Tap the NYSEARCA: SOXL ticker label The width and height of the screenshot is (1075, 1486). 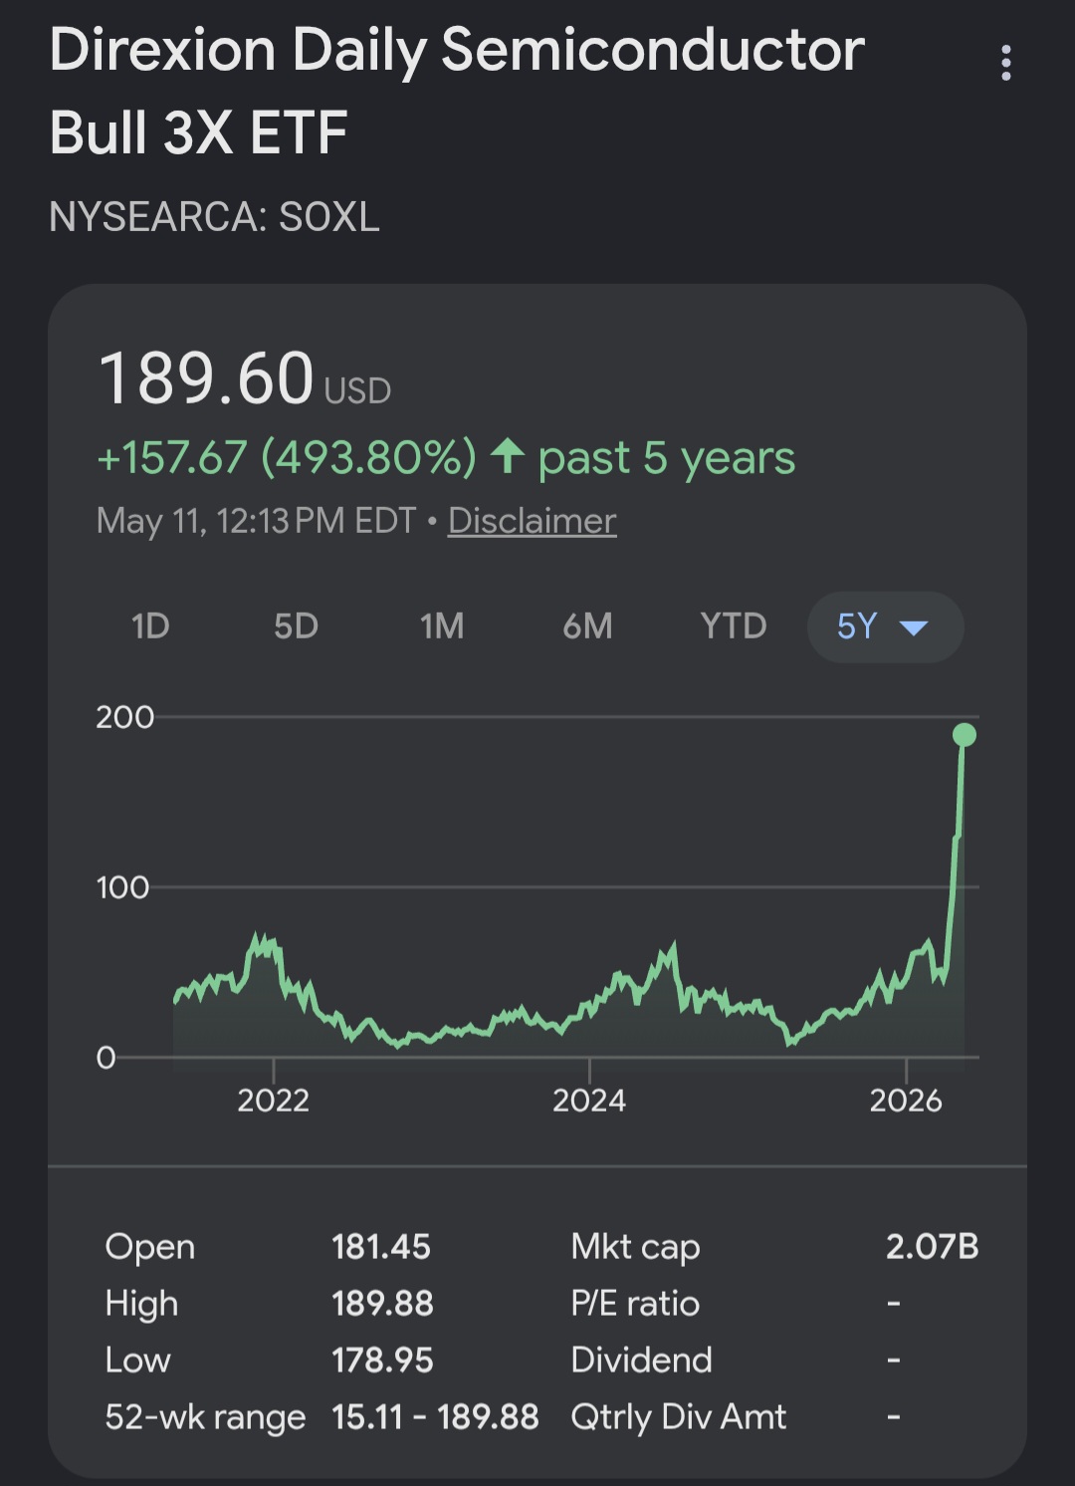214,217
